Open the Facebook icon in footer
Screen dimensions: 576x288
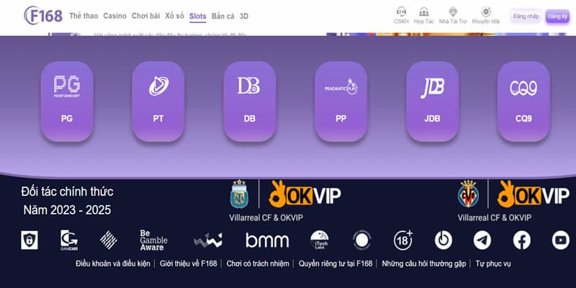pos(521,240)
